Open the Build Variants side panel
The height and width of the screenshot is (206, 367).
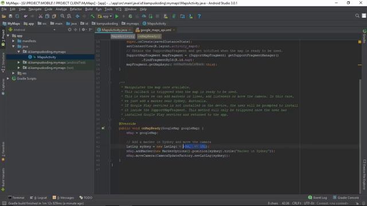point(3,180)
